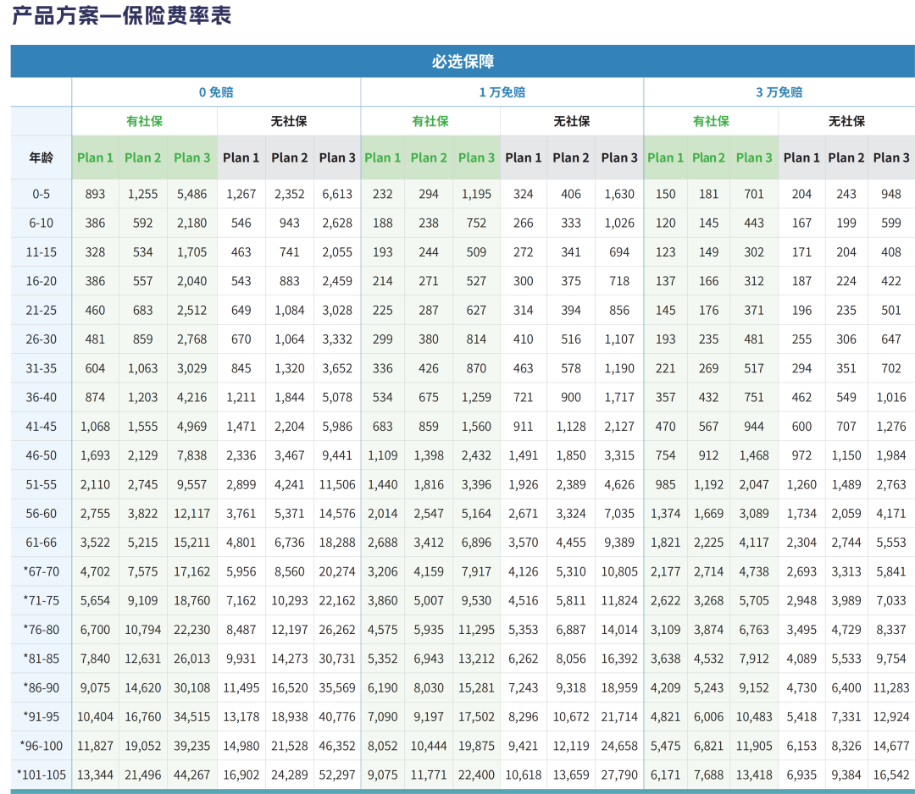This screenshot has height=794, width=915.
Task: Click cell value 20,274 in row *67-70
Action: (x=337, y=572)
